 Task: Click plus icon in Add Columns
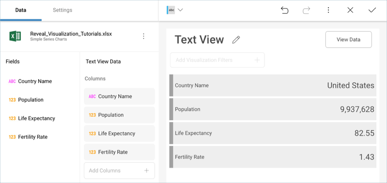[146, 171]
